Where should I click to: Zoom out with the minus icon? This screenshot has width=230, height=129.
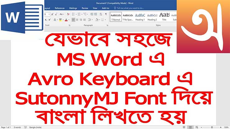(201, 127)
